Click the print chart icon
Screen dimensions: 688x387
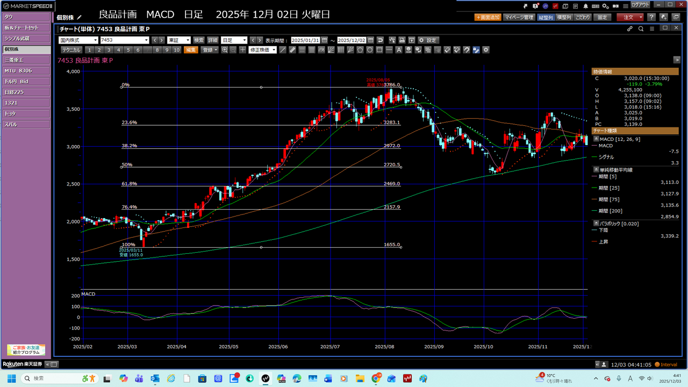tap(402, 40)
